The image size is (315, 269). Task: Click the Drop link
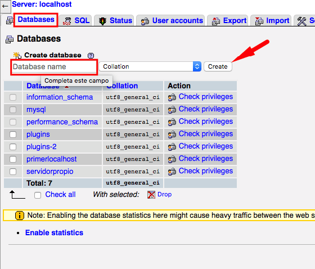pyautogui.click(x=164, y=194)
